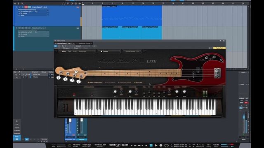Open the Main tab in Ample Bass

[x=64, y=51]
